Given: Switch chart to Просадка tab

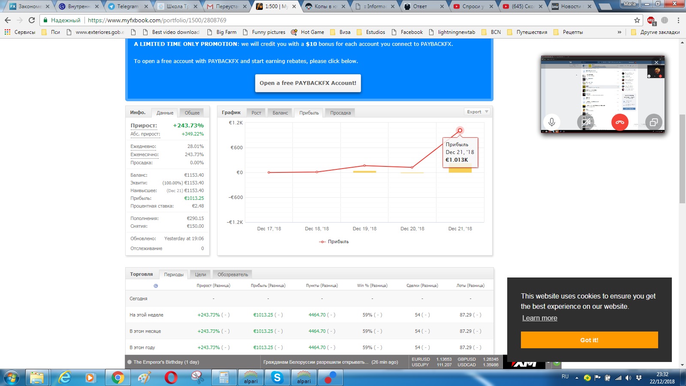Looking at the screenshot, I should click(340, 113).
